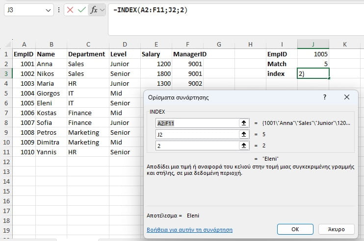Select column A header
The width and height of the screenshot is (364, 241).
pyautogui.click(x=24, y=44)
